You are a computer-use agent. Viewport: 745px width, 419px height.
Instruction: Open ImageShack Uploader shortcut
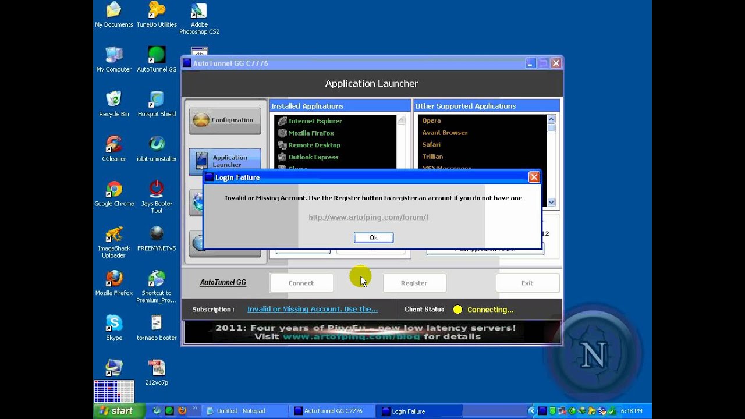113,242
